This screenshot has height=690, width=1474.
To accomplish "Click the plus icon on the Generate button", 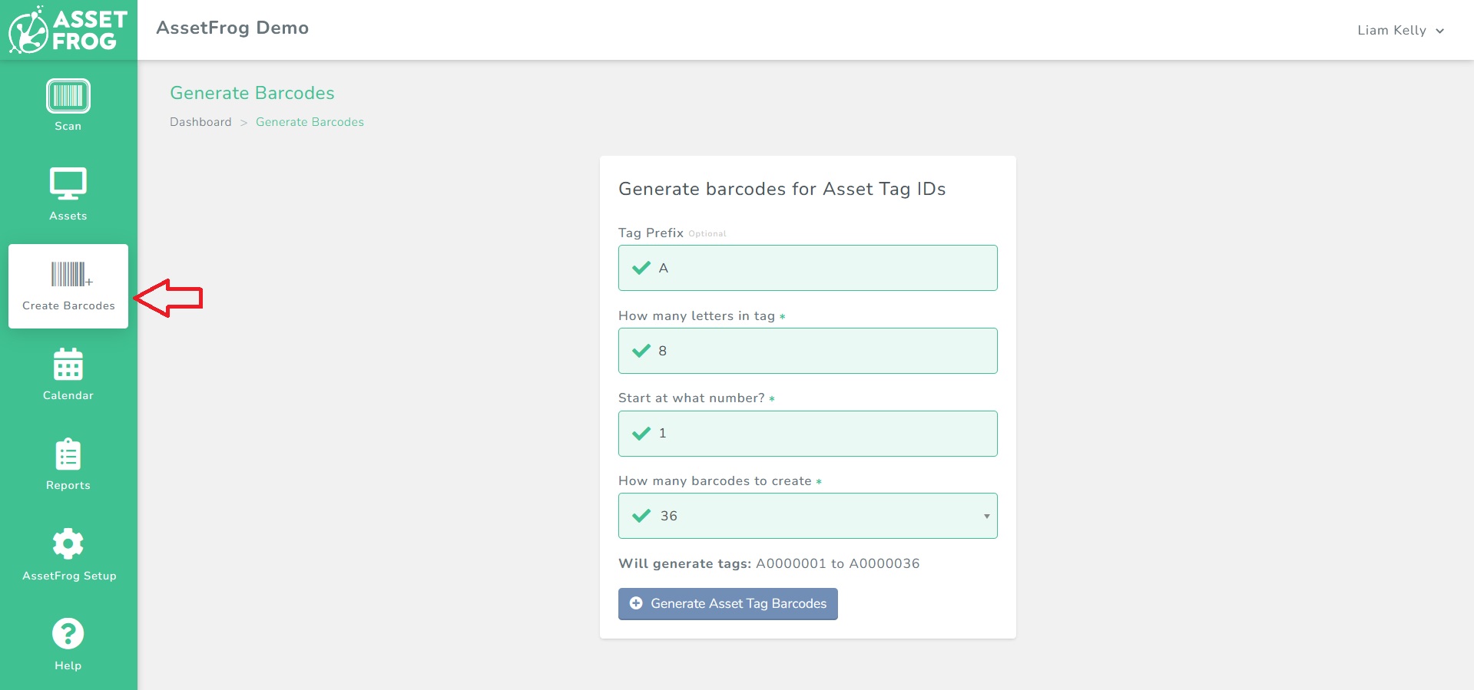I will [x=636, y=604].
